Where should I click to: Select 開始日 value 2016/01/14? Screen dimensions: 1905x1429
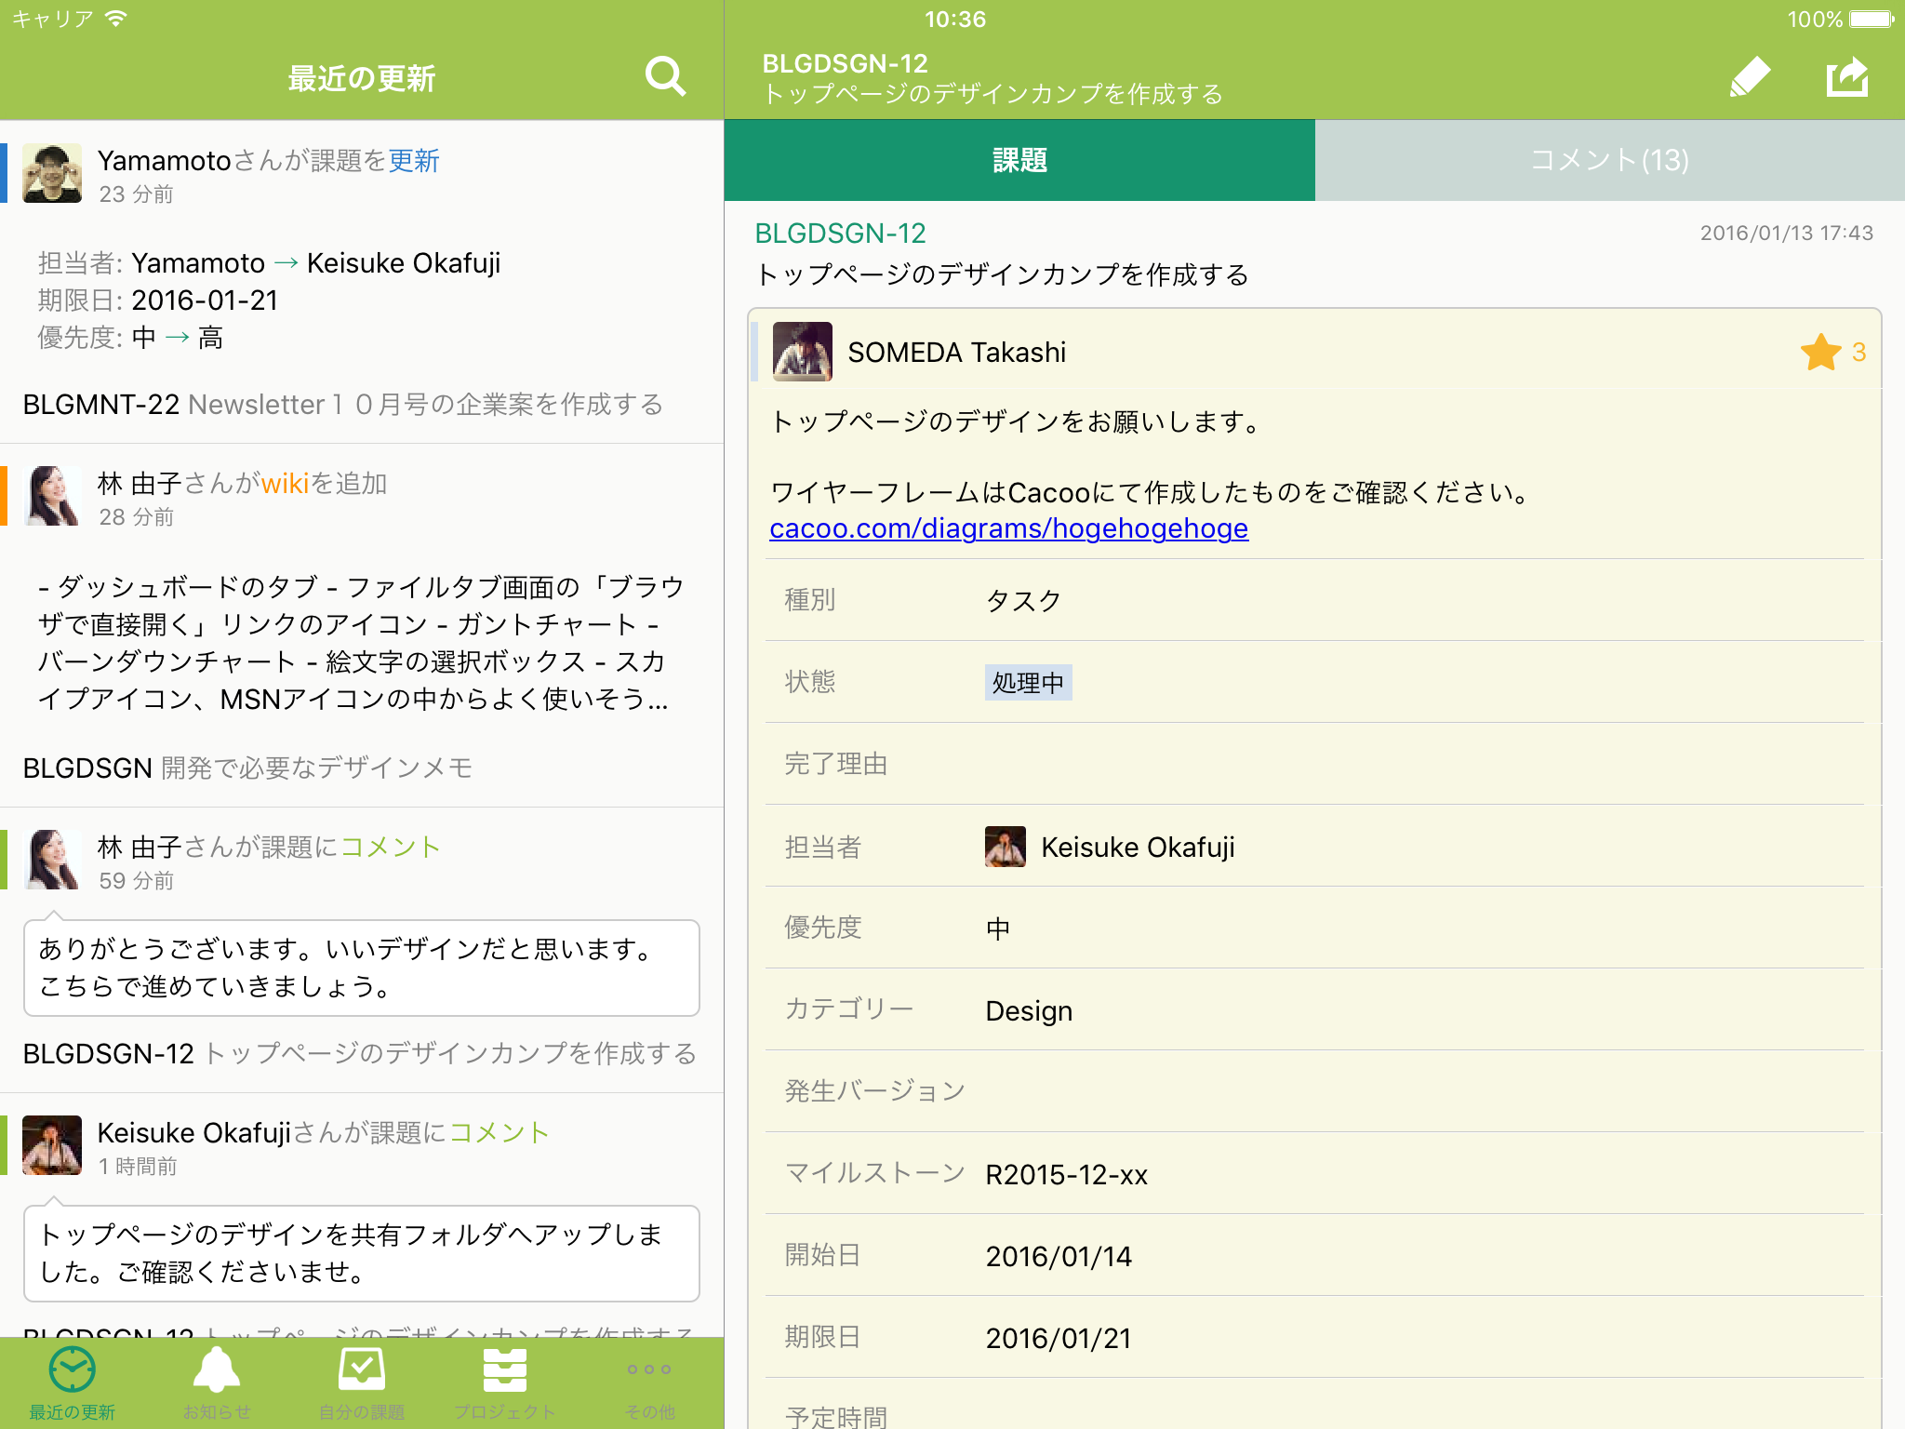(1059, 1256)
